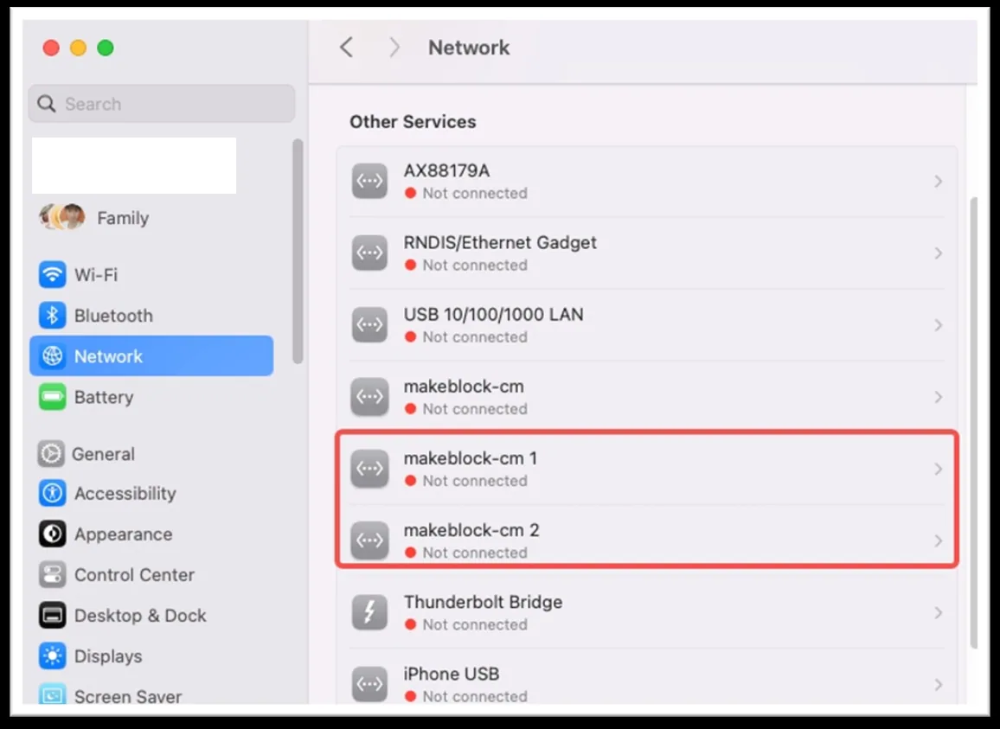The width and height of the screenshot is (1000, 729).
Task: Select Network in the sidebar
Action: [151, 356]
